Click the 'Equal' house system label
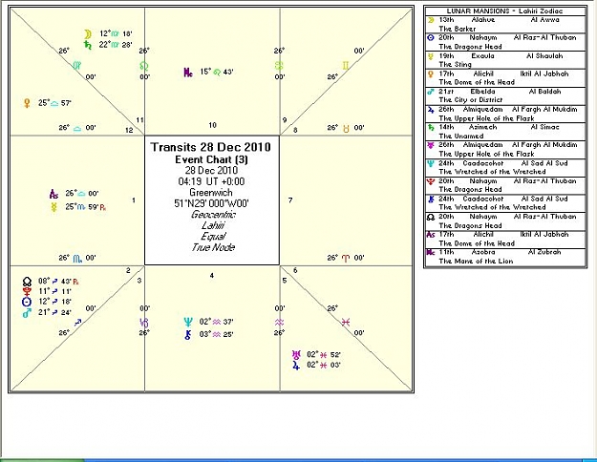The height and width of the screenshot is (462, 597). (213, 237)
